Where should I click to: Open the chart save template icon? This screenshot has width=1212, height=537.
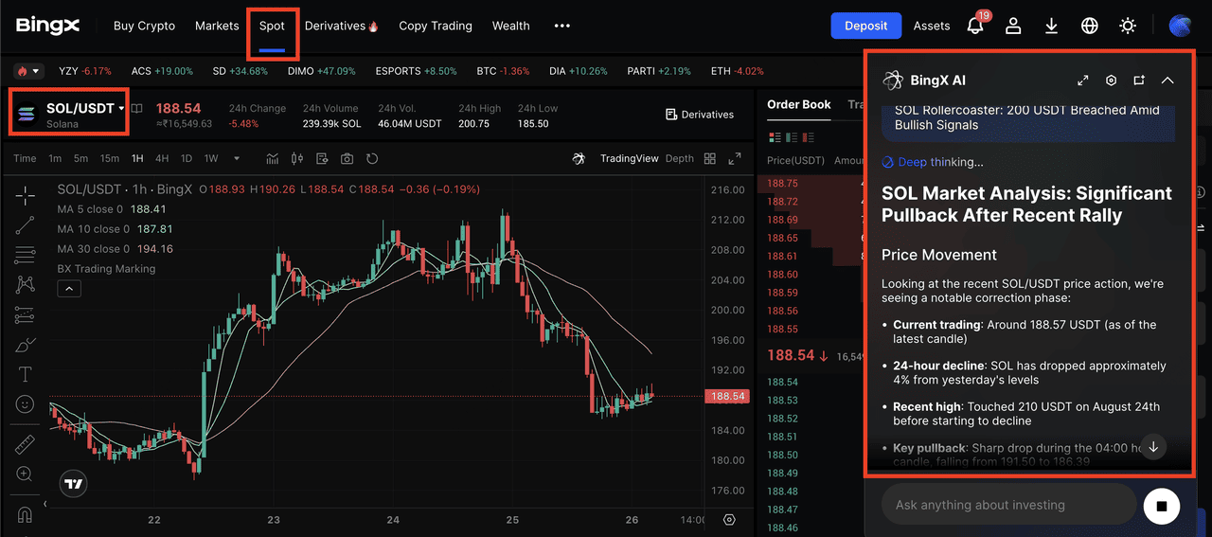coord(323,158)
